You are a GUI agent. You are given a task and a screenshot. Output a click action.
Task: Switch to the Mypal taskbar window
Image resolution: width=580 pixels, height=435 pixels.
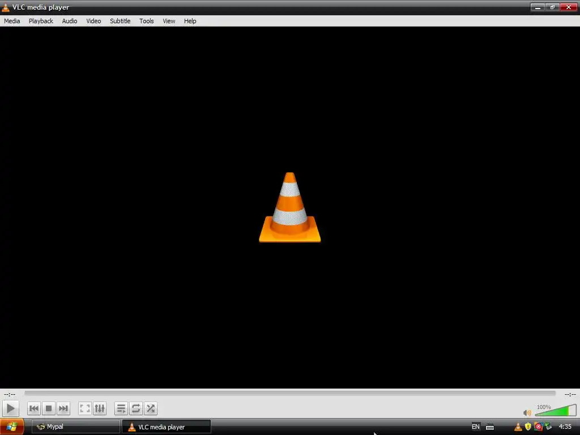[75, 427]
